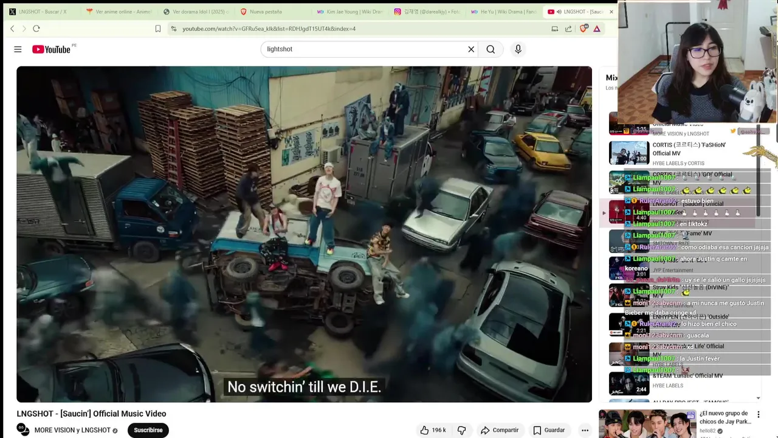Open &TEAM 'Lunatic' Official MV thumbnail
778x438 pixels.
(629, 383)
